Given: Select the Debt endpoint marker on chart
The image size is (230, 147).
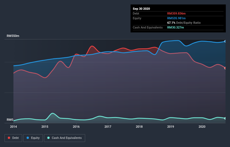Looking at the screenshot, I should (225, 68).
